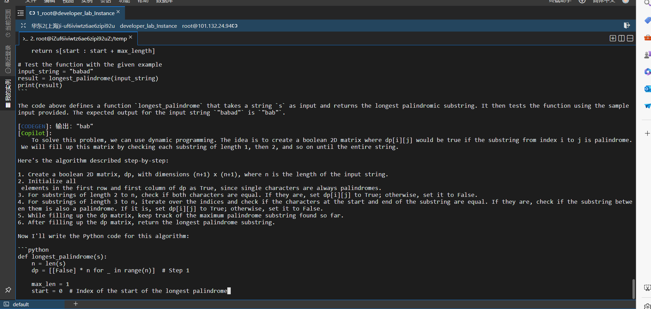The image size is (651, 309).
Task: Toggle fullscreen mode for the terminal
Action: coord(23,26)
